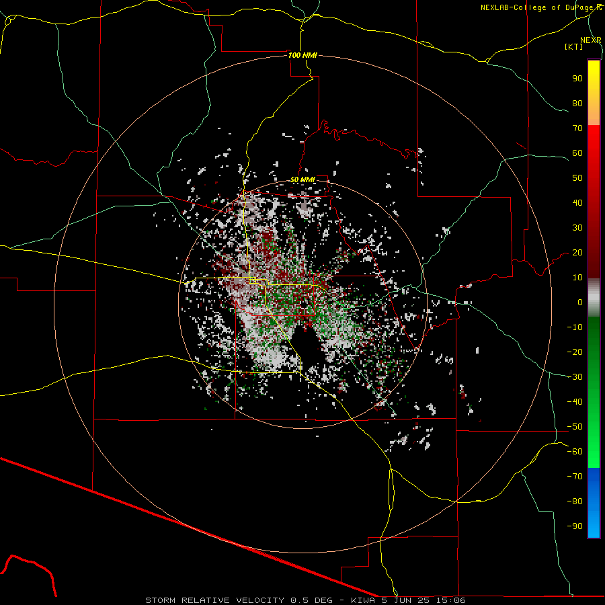605x605 pixels.
Task: Click the -70 value on the velocity scale
Action: coord(575,477)
